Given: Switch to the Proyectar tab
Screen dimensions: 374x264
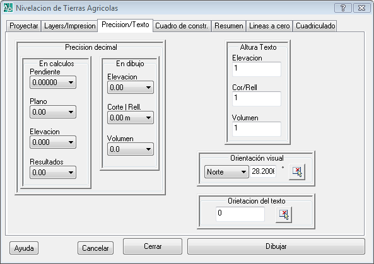Looking at the screenshot, I should click(24, 26).
